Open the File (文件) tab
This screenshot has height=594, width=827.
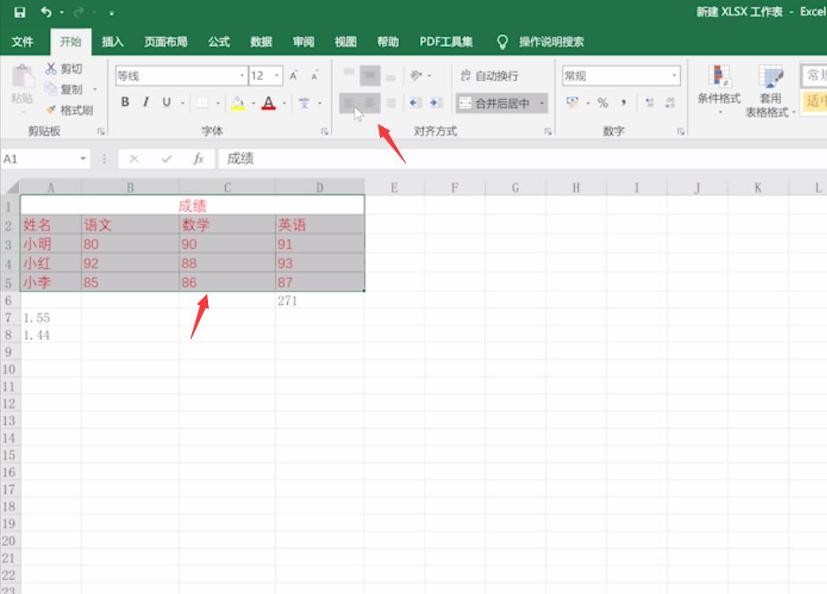tap(22, 41)
